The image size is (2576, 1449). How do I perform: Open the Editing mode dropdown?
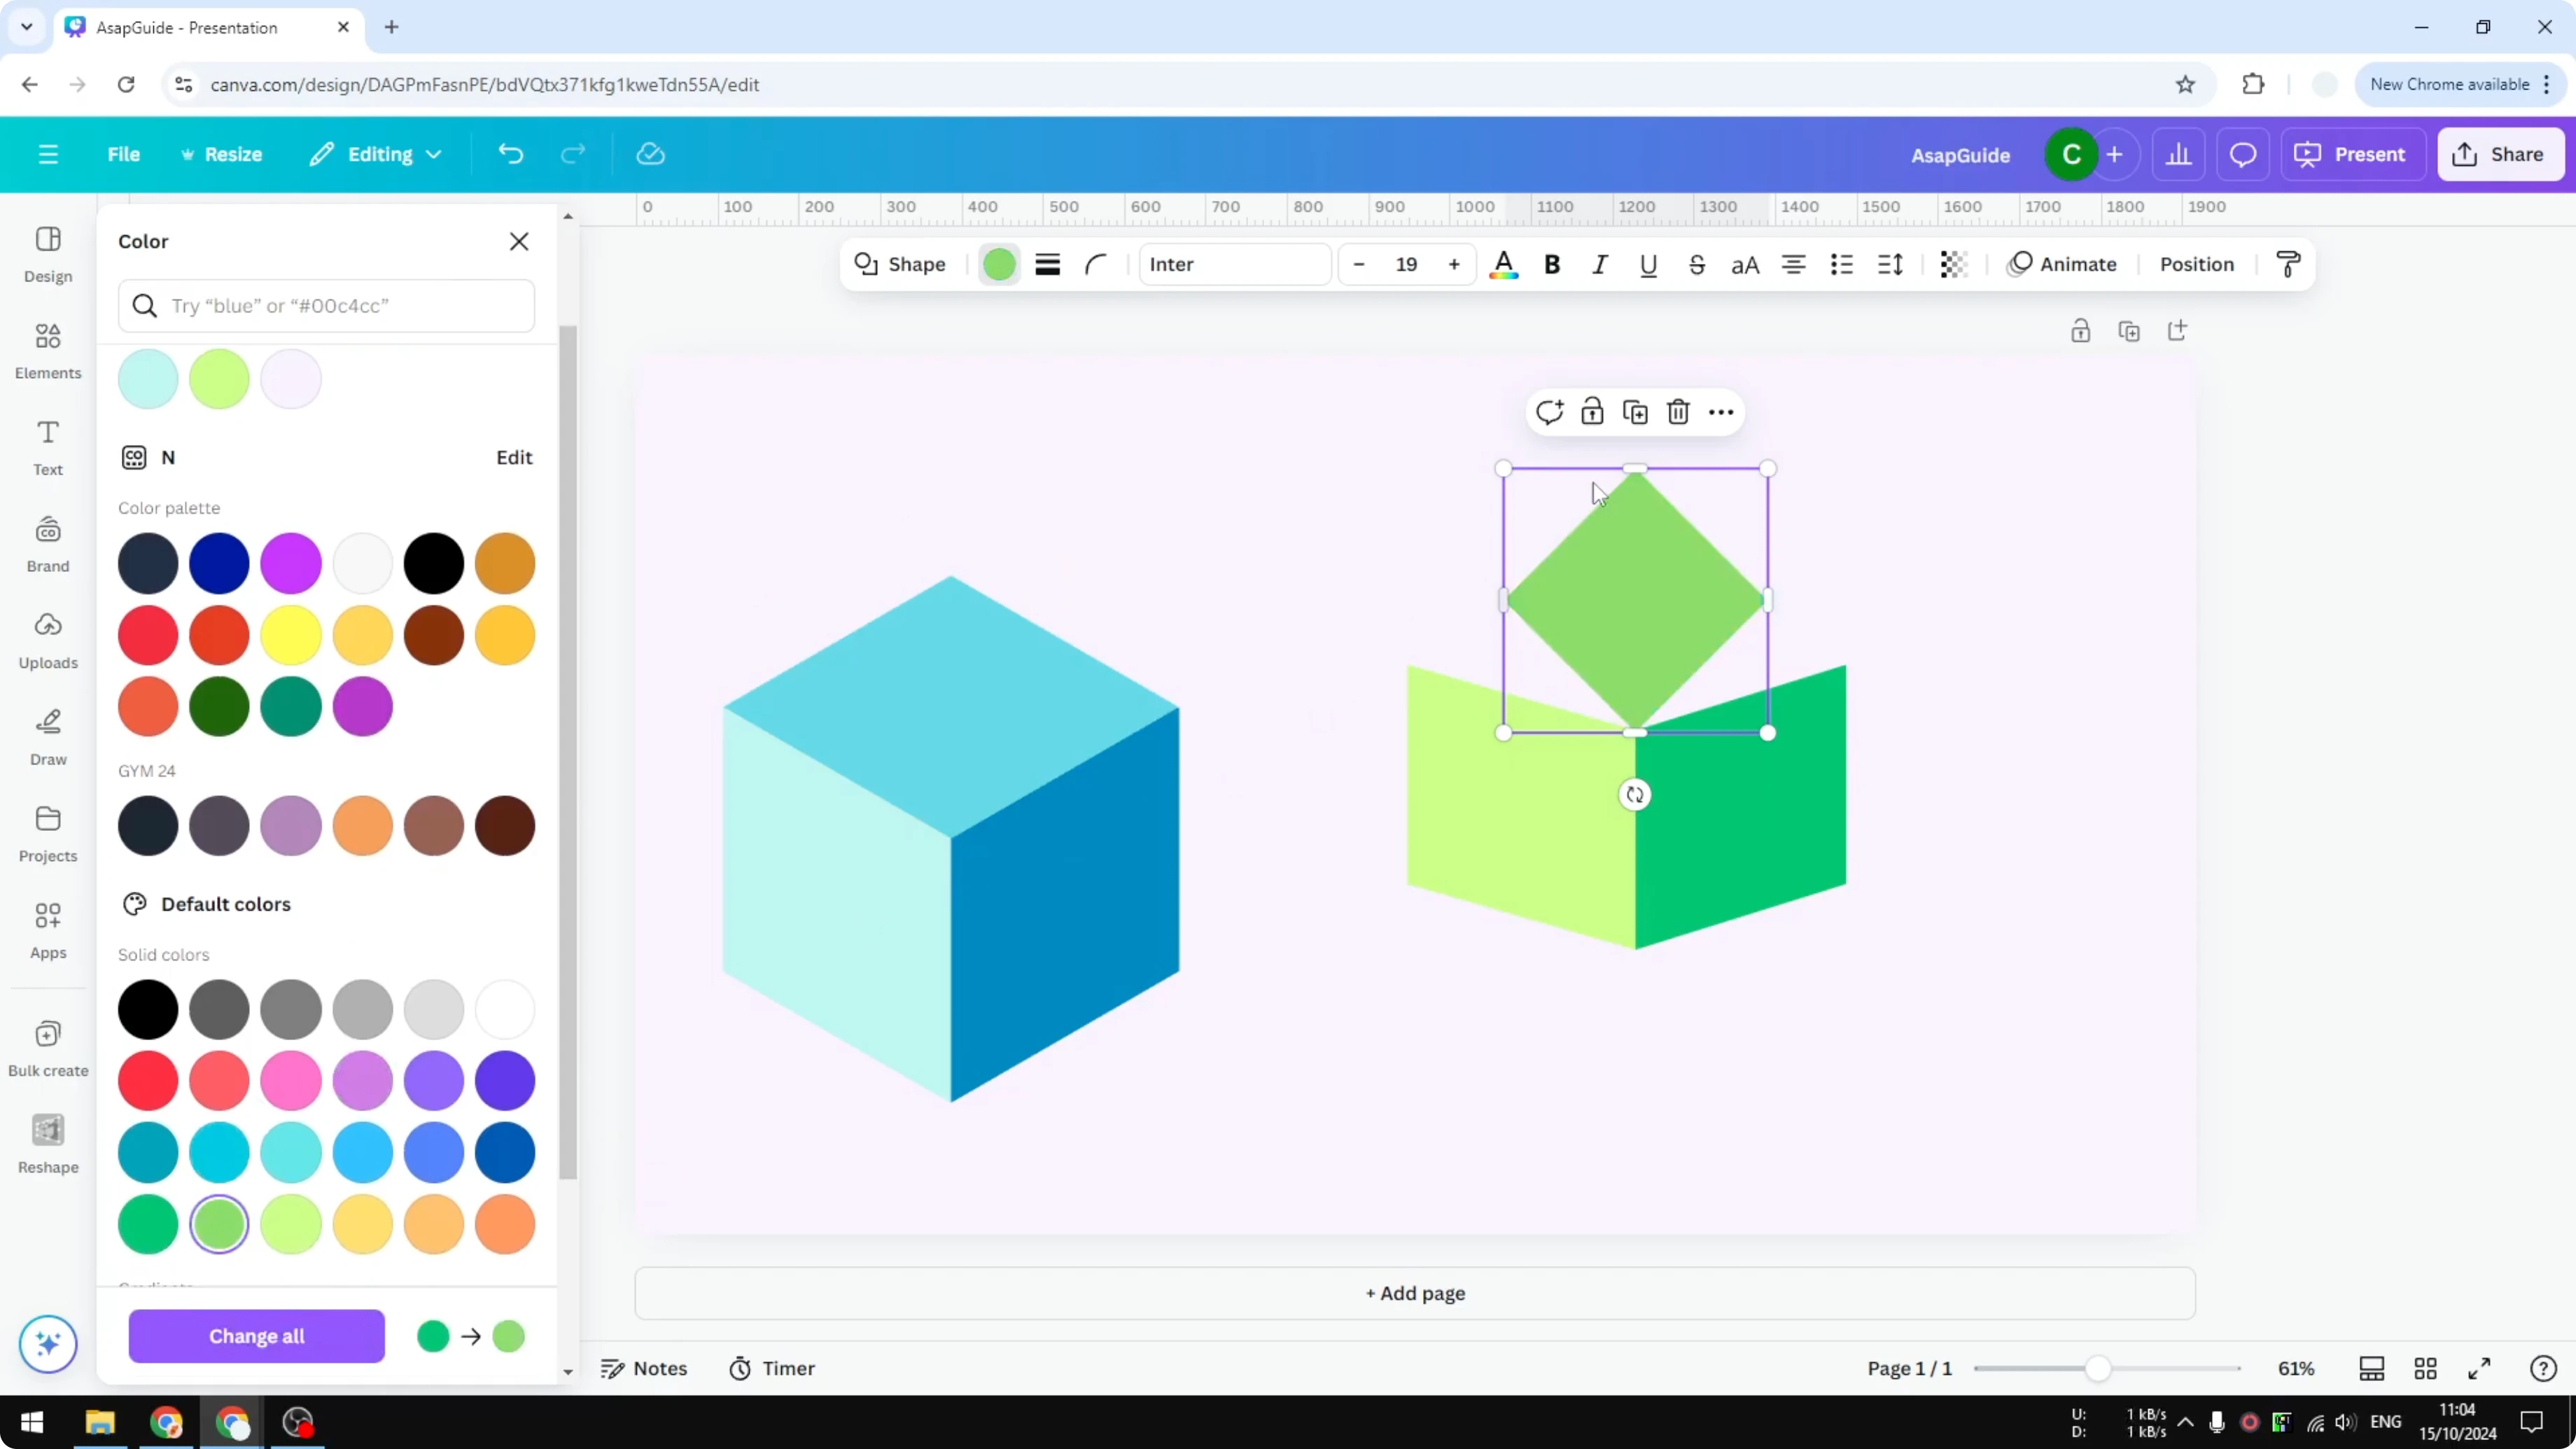375,154
